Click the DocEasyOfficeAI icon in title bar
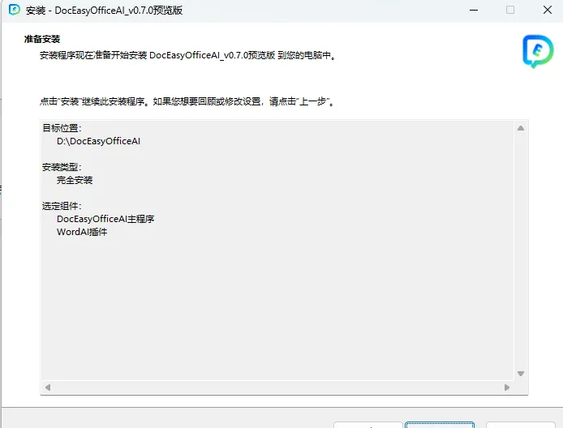This screenshot has width=563, height=428. (15, 10)
